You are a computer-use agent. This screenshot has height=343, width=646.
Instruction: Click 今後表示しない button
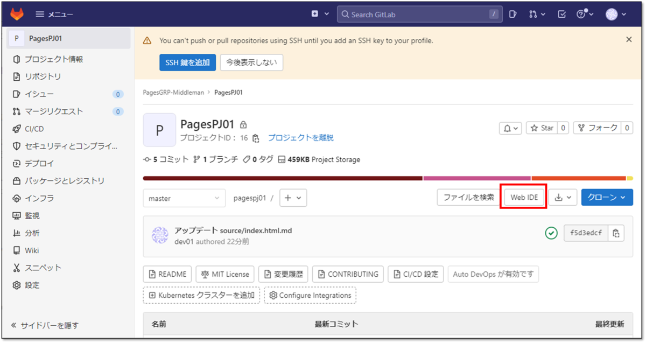[251, 62]
